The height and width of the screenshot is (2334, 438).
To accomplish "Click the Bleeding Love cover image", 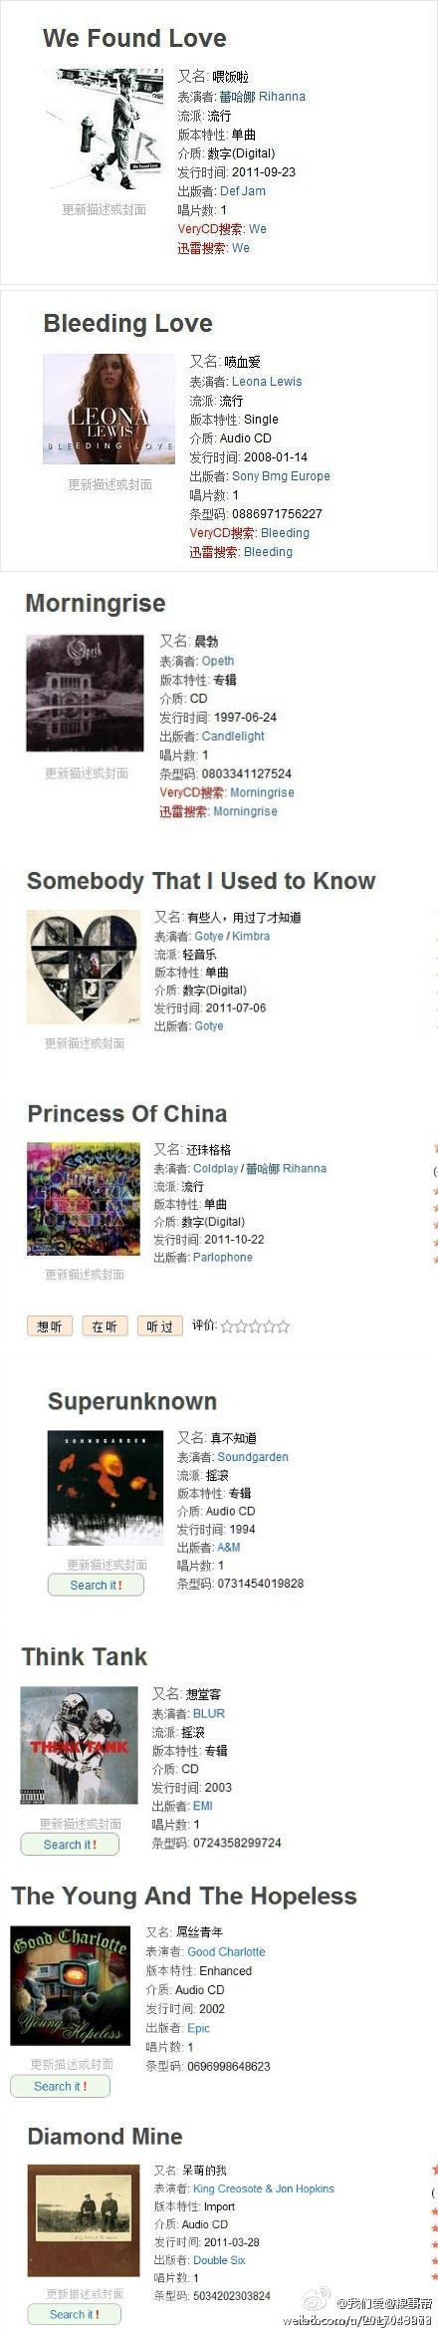I will coord(109,409).
